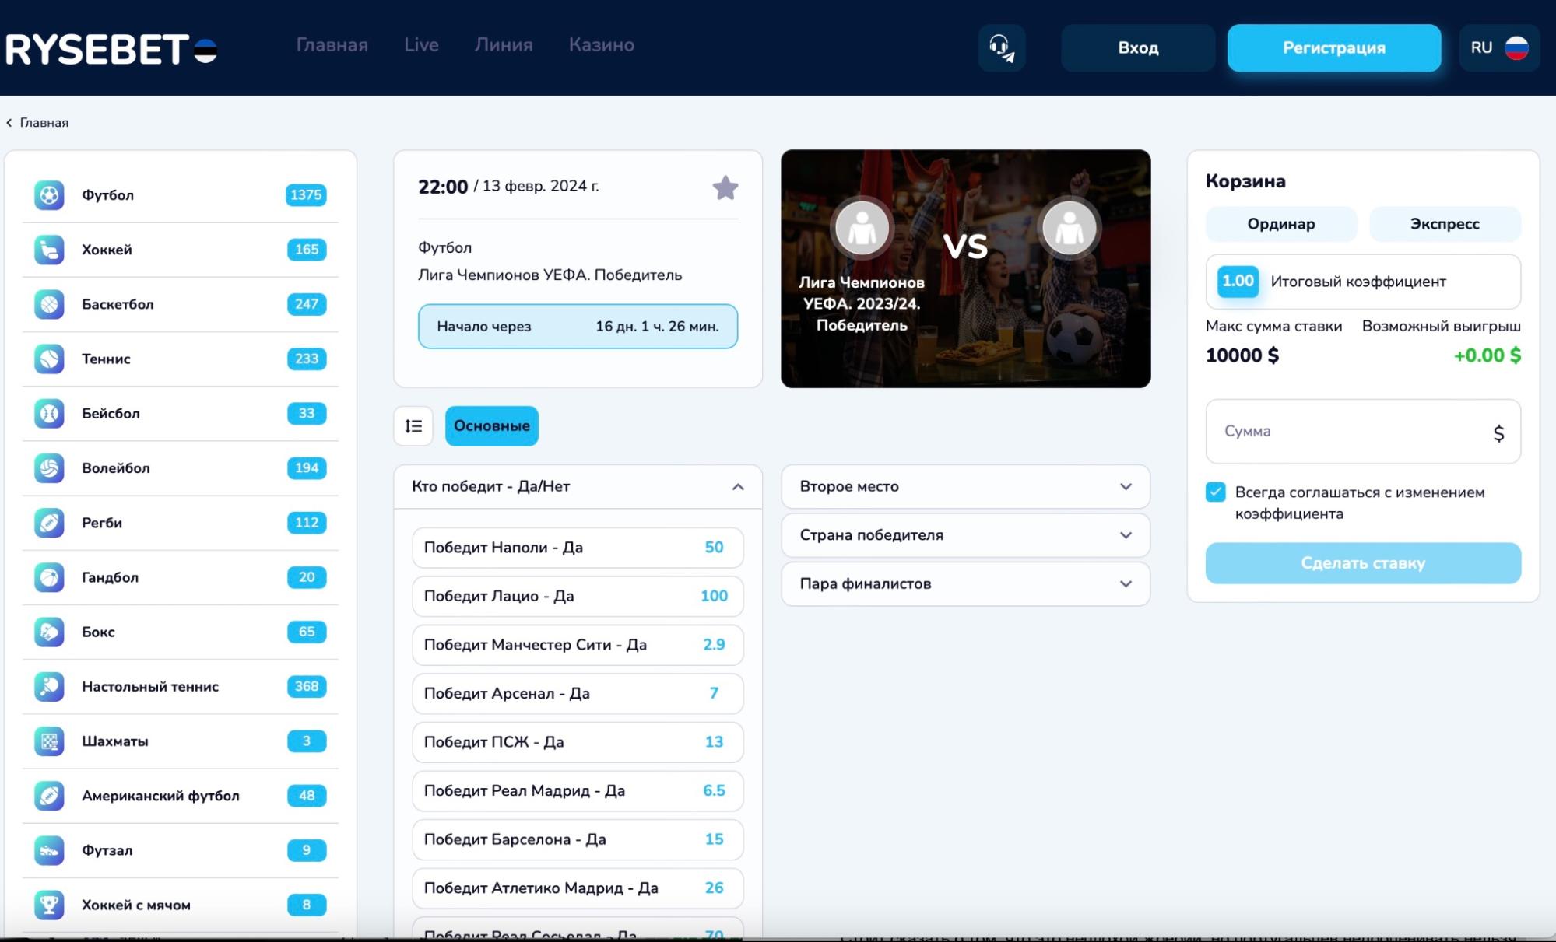Click the Бейсбол sport icon
The height and width of the screenshot is (942, 1556).
[x=49, y=413]
